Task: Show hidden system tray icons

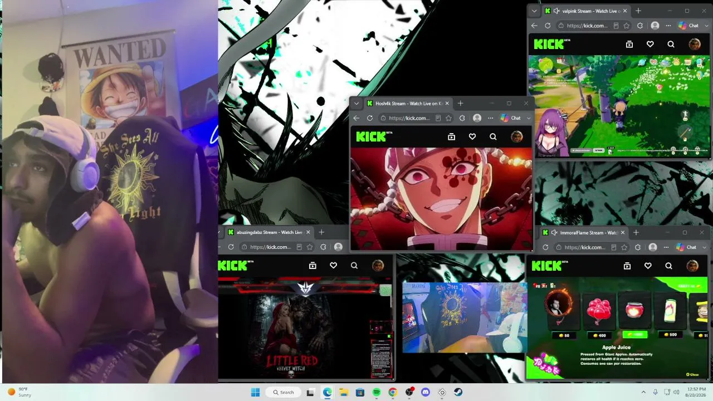Action: point(643,392)
